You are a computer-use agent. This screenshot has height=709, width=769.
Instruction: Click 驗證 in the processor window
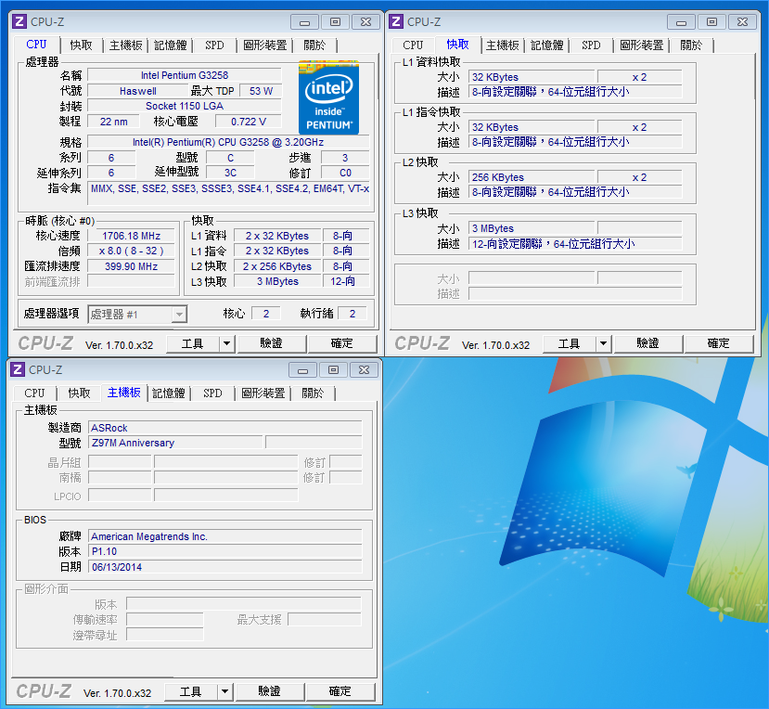(x=271, y=344)
